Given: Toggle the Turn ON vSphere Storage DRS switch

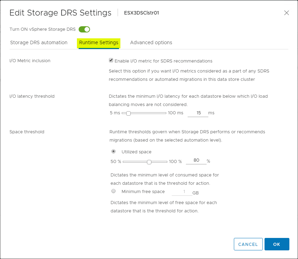Looking at the screenshot, I should pos(84,29).
